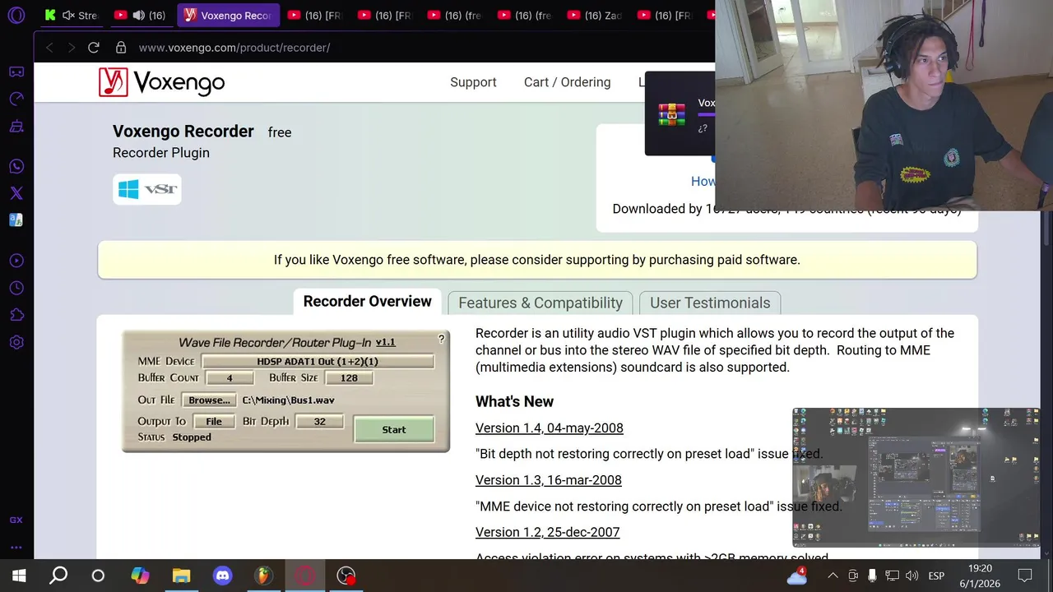This screenshot has width=1053, height=592.
Task: Switch to the Kick stream tab
Action: (x=72, y=15)
